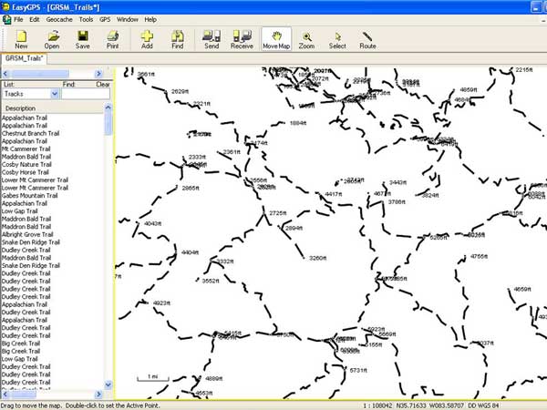Open the Window menu
The height and width of the screenshot is (410, 547).
pos(128,19)
